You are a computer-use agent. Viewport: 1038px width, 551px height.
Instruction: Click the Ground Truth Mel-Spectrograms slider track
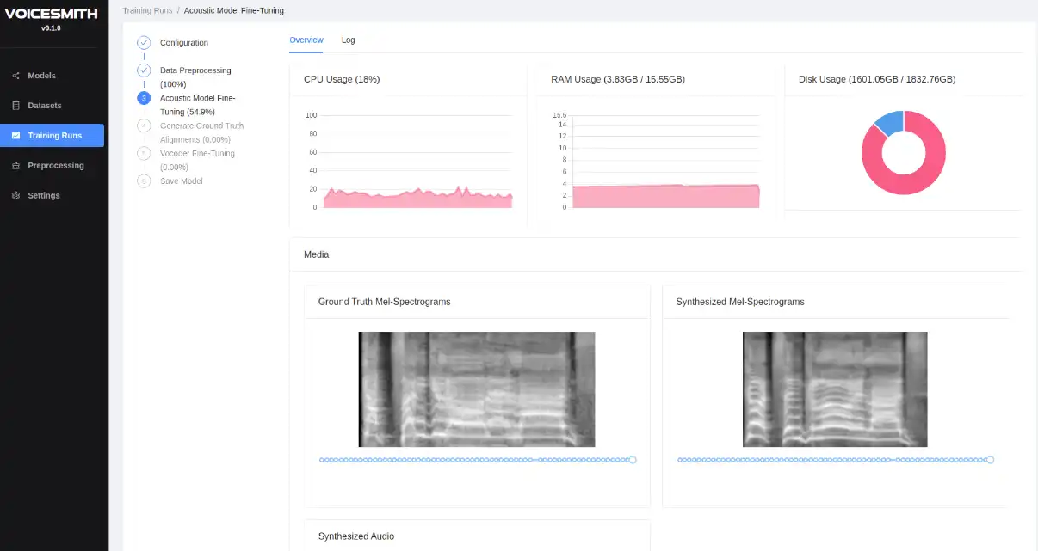476,460
